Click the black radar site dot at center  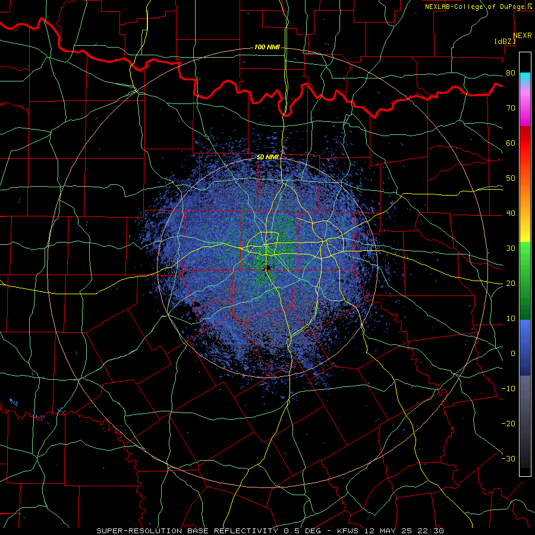pos(268,267)
